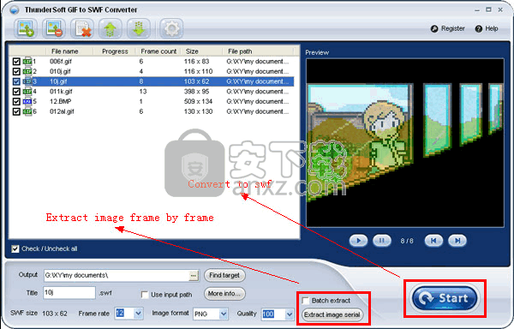Click the Find target button
This screenshot has width=514, height=329.
(224, 275)
